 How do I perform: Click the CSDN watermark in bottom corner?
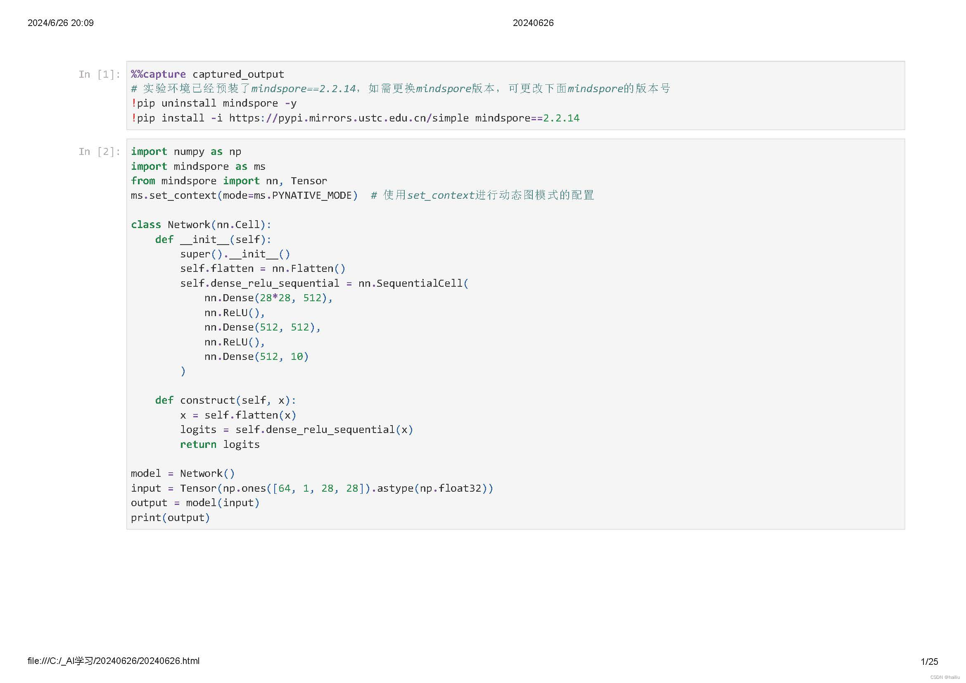coord(945,677)
